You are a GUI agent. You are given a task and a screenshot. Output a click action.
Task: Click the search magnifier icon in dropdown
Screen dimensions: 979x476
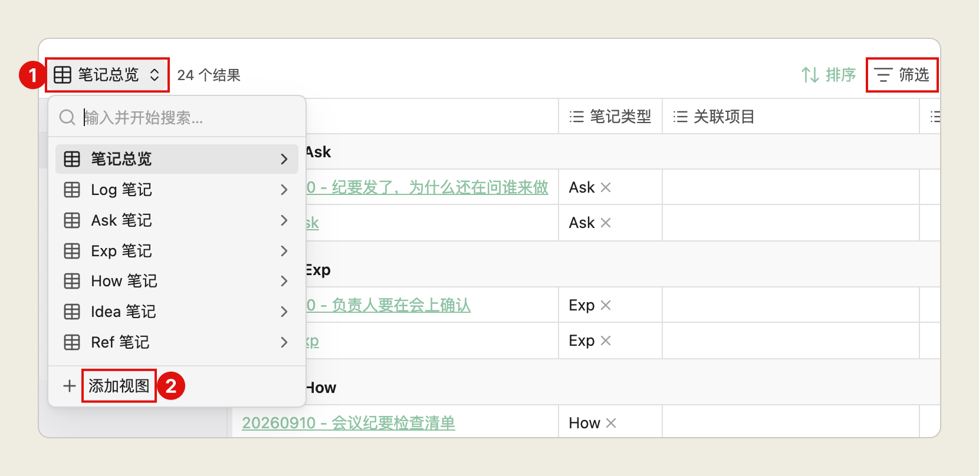click(x=67, y=117)
